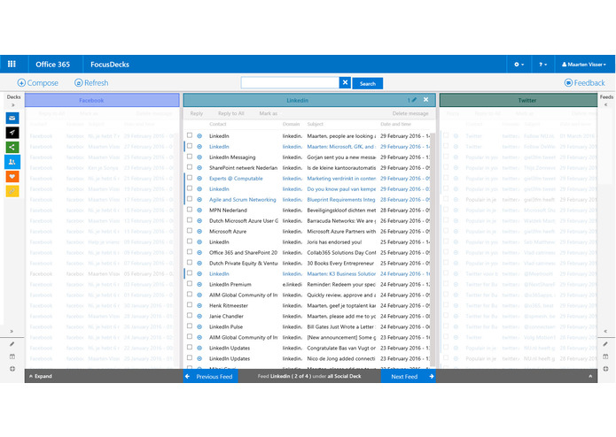Viewport: 616px width, 437px height.
Task: Tick checkbox for Janie Chandler message
Action: [190, 315]
